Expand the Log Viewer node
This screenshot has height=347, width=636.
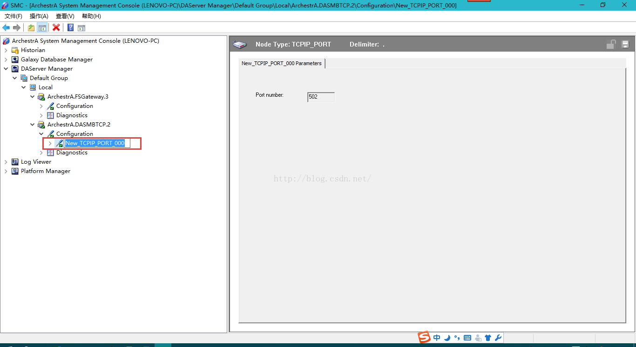(6, 162)
